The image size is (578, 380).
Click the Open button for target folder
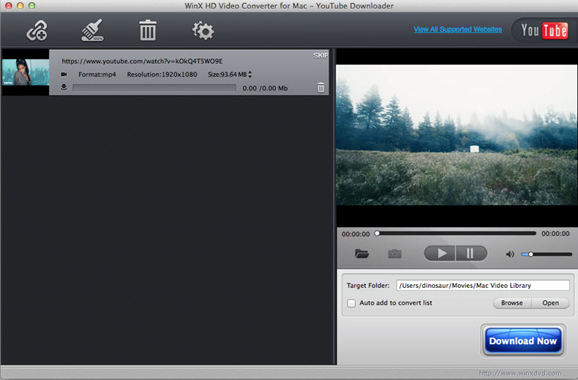coord(550,303)
